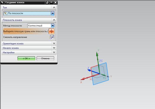Expand the Начало эскиза section
Image resolution: width=155 pixels, height=109 pixels.
(x=54, y=48)
